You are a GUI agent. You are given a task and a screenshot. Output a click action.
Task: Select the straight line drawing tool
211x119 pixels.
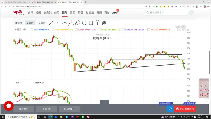click(x=51, y=23)
